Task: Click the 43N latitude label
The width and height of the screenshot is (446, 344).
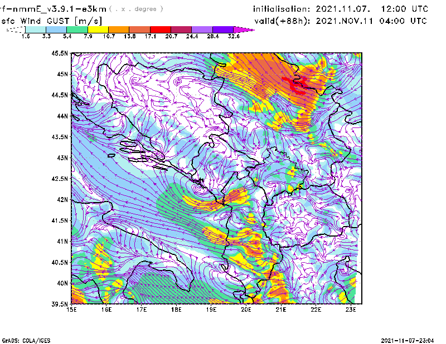Action: click(x=62, y=158)
